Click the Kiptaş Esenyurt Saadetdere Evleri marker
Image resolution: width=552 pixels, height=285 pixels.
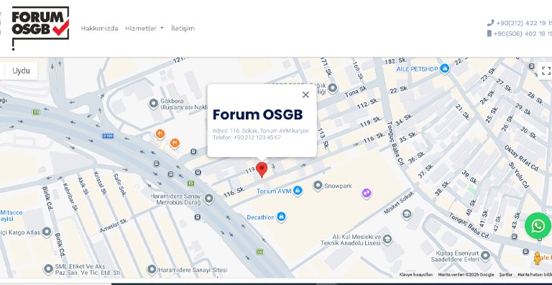(x=485, y=255)
